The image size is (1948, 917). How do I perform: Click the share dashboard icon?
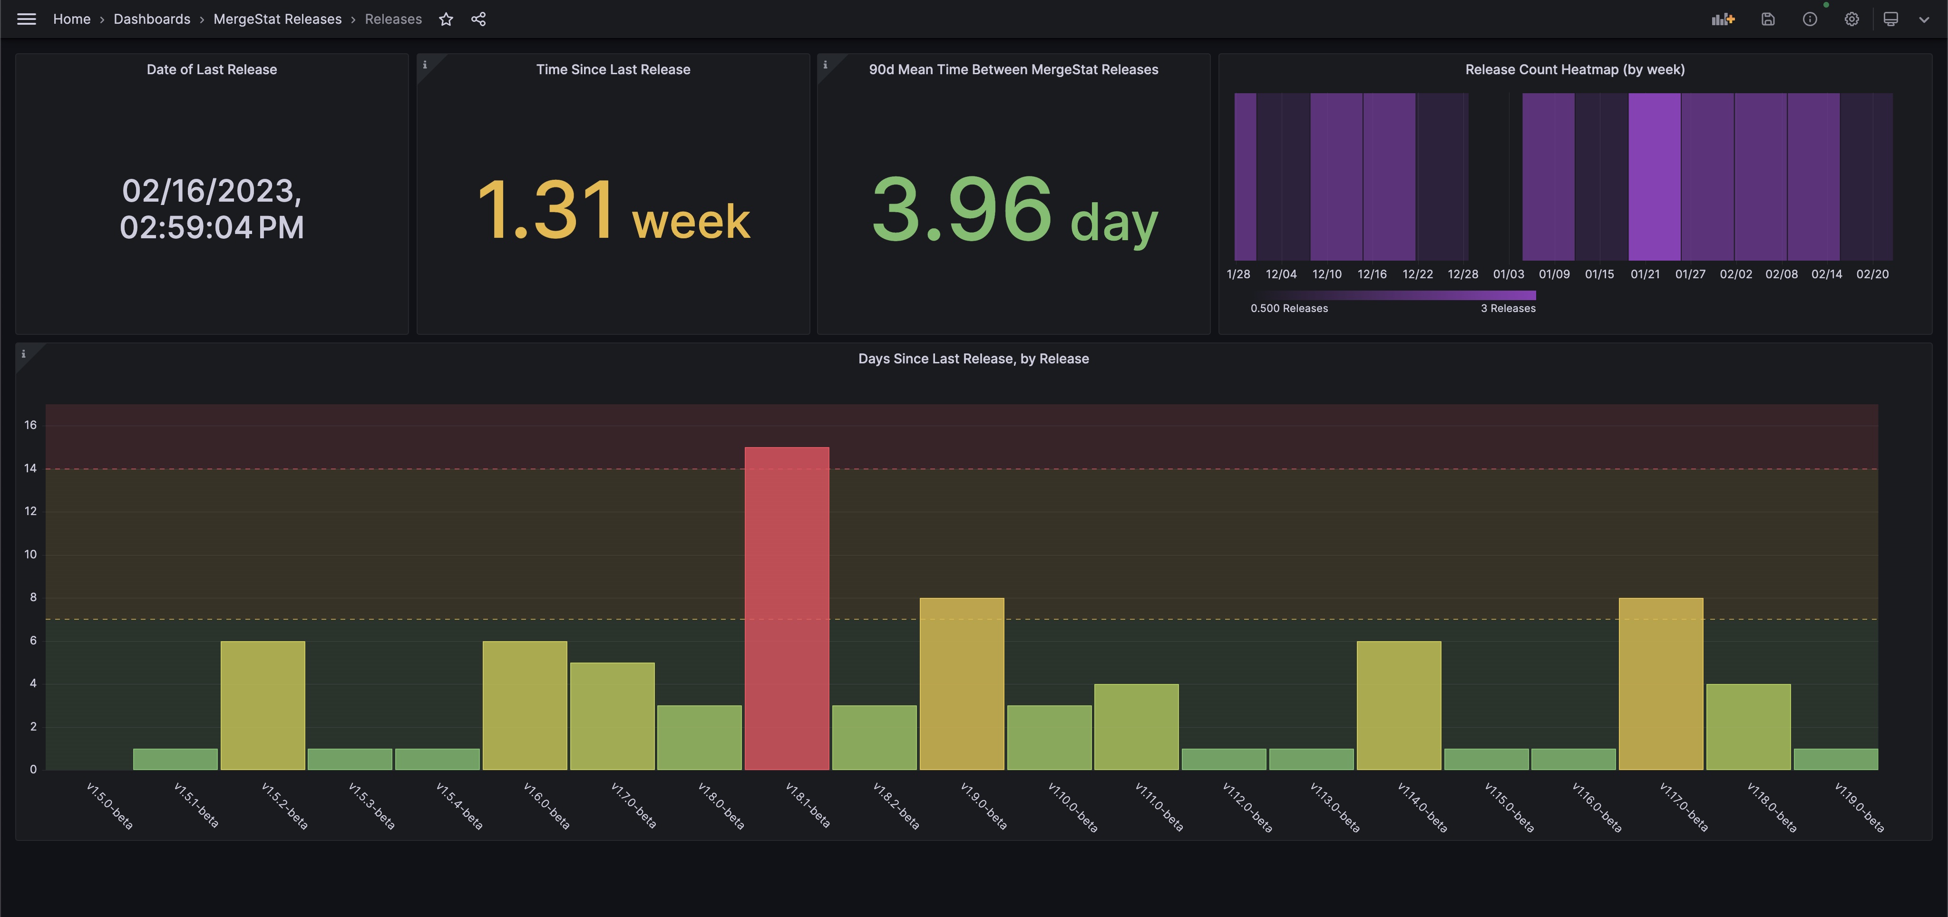pyautogui.click(x=479, y=19)
